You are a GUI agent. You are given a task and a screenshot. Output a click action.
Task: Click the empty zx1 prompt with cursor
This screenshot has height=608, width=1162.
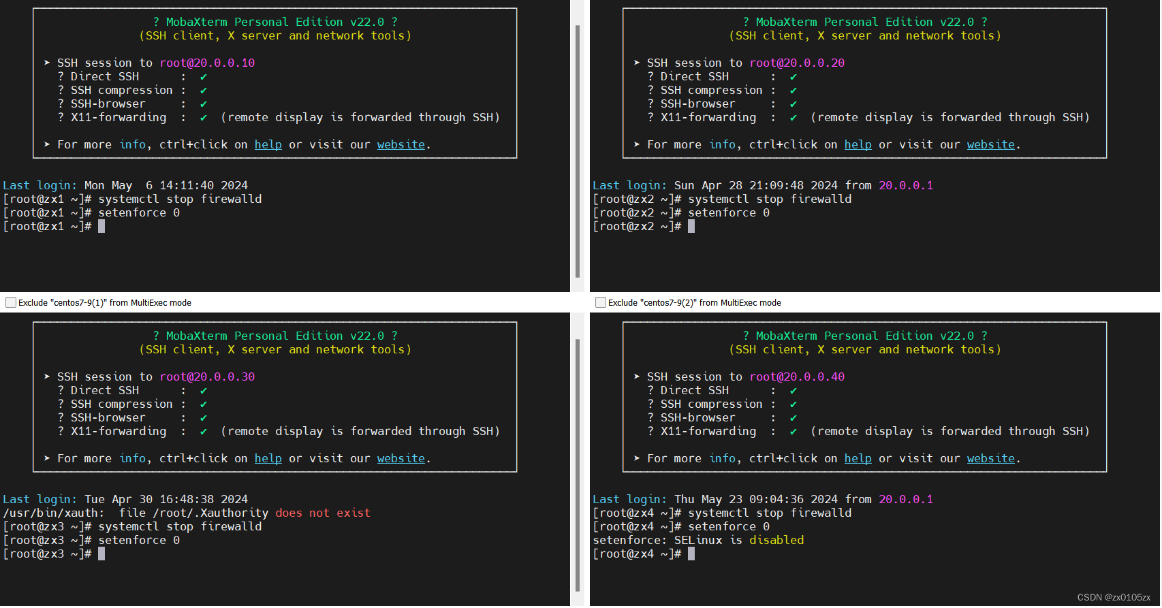coord(54,227)
